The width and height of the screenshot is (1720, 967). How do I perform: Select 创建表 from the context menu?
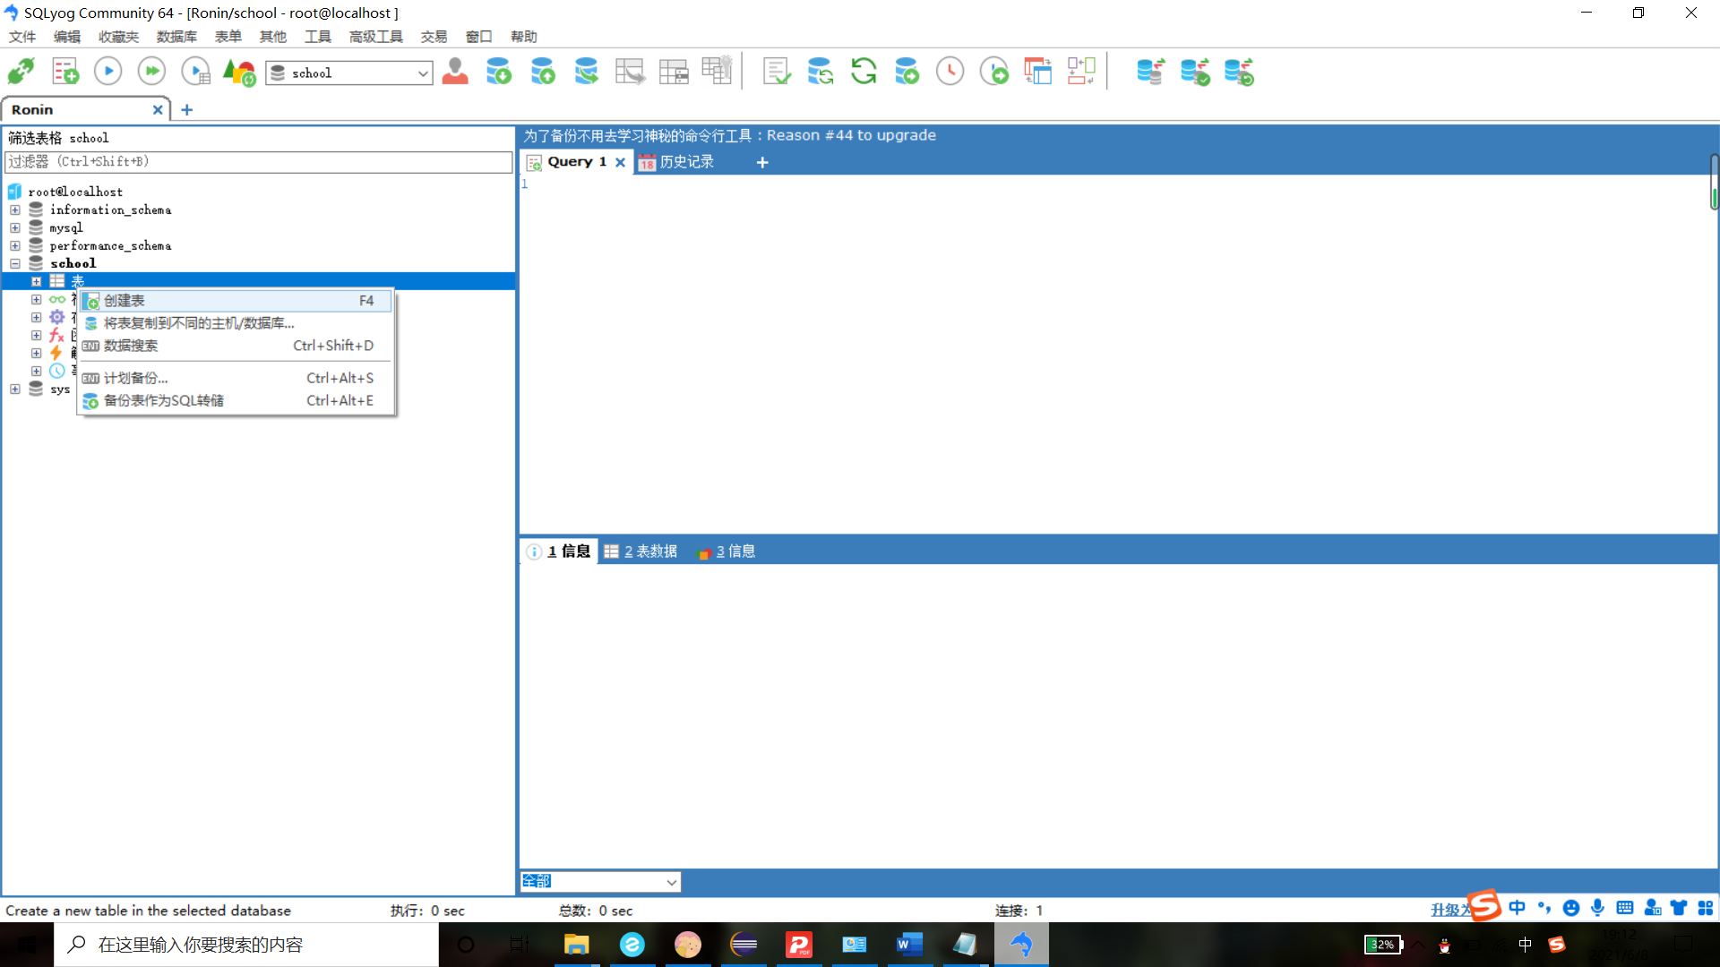click(x=125, y=300)
